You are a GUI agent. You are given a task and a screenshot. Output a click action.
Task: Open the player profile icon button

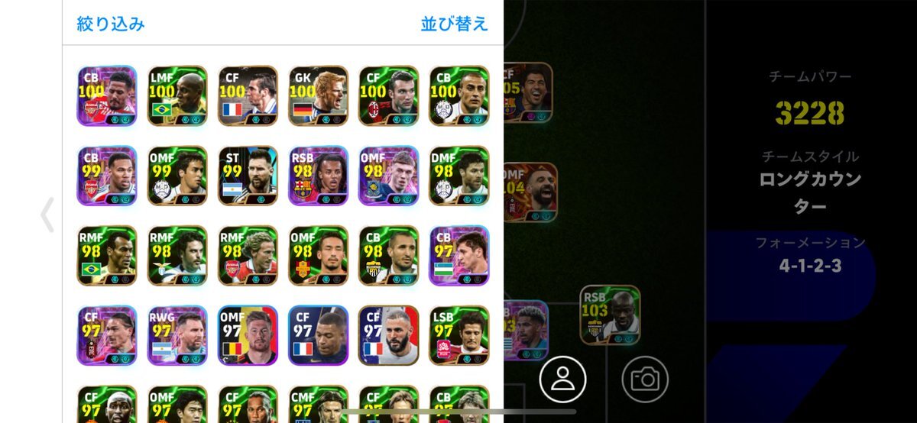562,379
